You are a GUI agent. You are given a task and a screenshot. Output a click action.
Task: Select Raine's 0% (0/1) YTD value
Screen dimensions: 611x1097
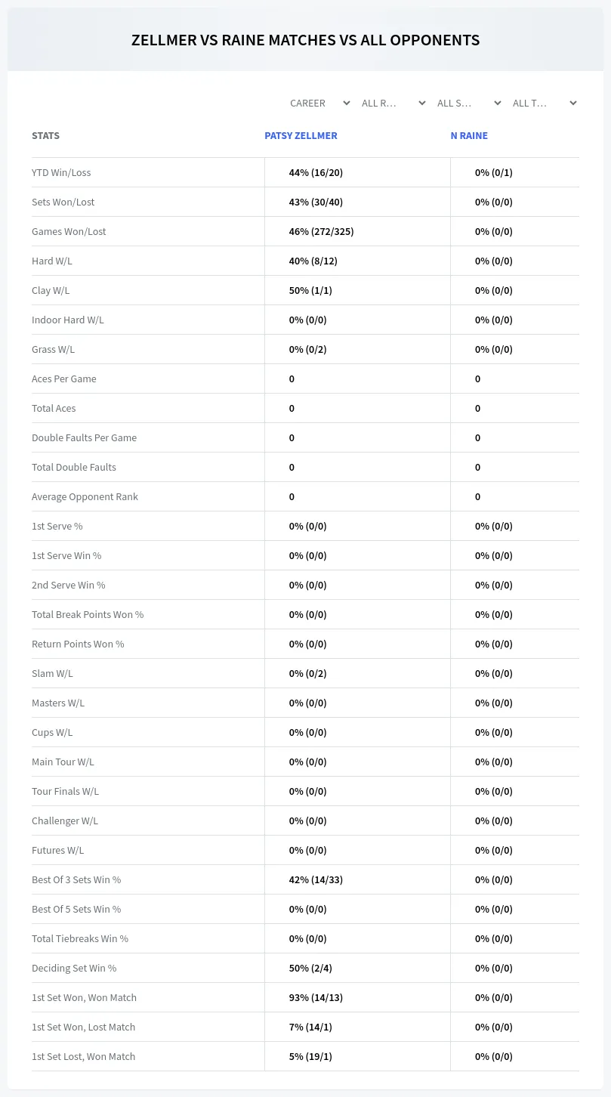click(494, 172)
